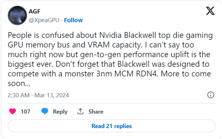The height and width of the screenshot is (139, 222).
Task: Tap the share upload arrow icon
Action: coord(80,111)
